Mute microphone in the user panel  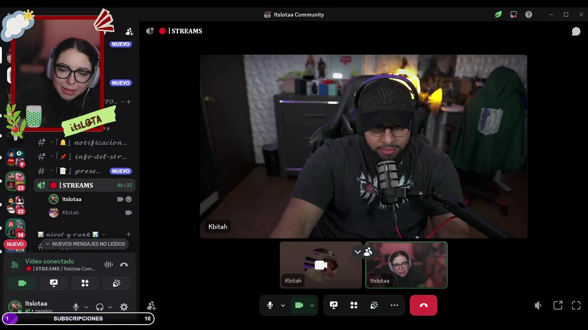pos(76,307)
